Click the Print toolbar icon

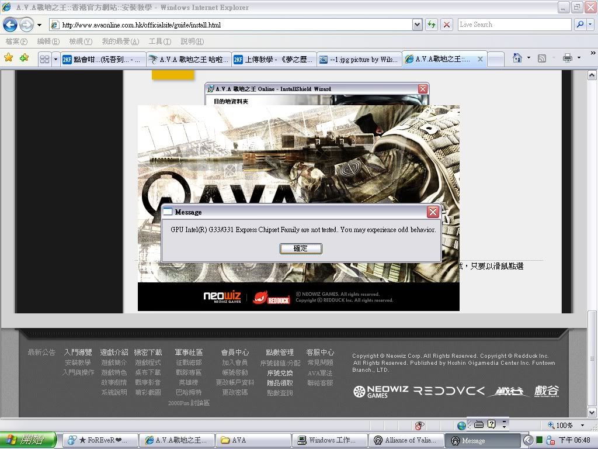point(567,58)
